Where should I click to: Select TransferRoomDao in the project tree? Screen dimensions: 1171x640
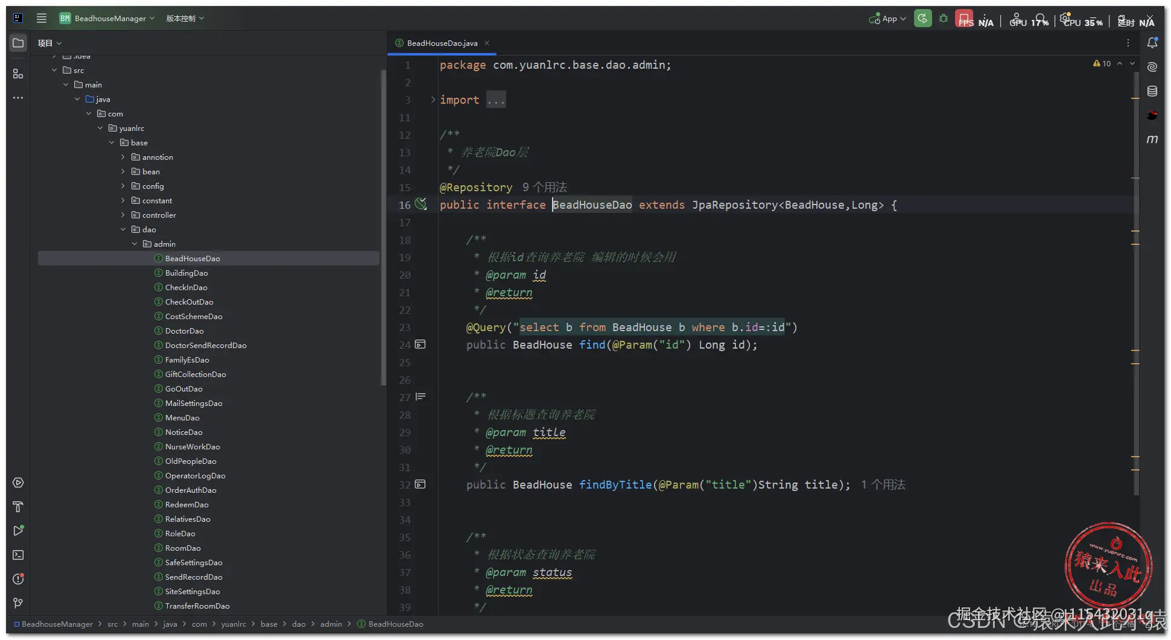tap(197, 606)
